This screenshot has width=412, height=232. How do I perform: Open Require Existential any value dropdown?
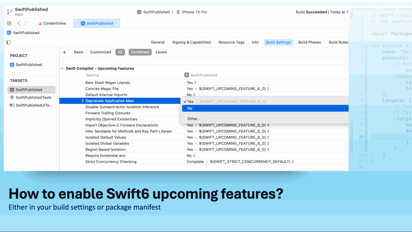point(191,156)
